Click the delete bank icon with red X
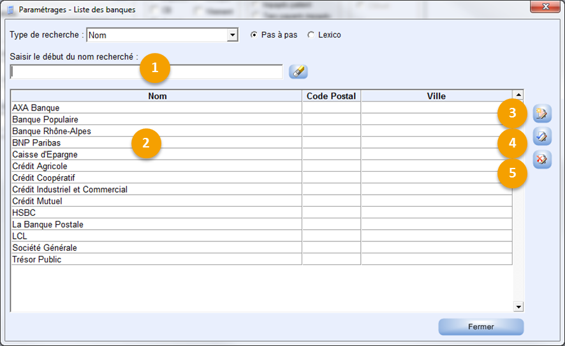This screenshot has width=565, height=346. [x=542, y=160]
